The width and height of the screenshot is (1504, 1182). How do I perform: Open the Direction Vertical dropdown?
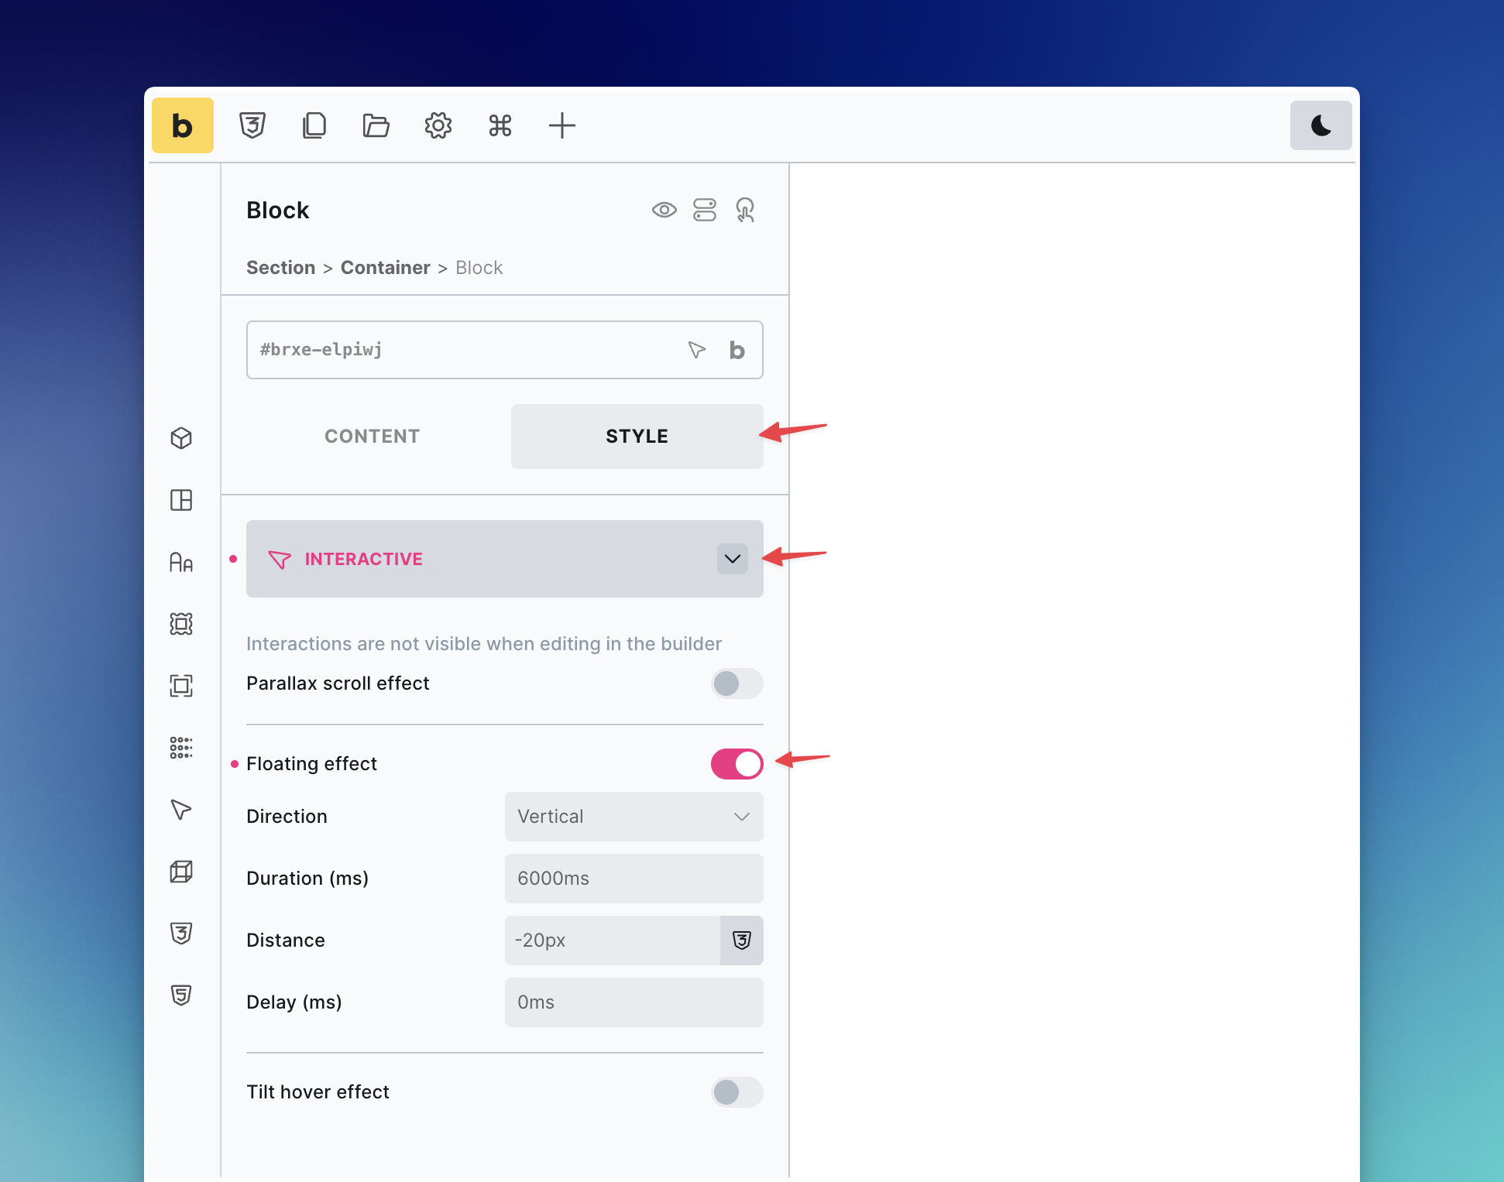(634, 817)
